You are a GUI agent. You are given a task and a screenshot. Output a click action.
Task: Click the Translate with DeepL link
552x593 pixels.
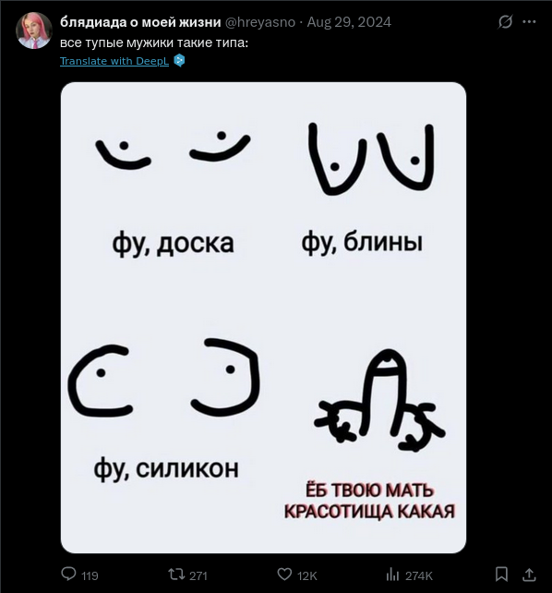pyautogui.click(x=114, y=61)
